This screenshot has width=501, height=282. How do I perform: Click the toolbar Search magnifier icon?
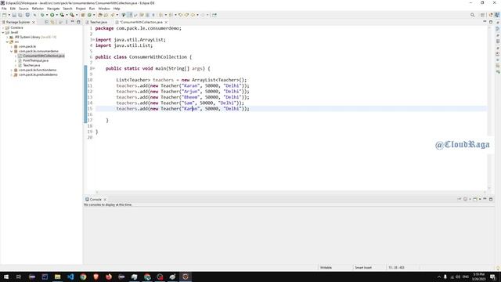click(x=473, y=15)
